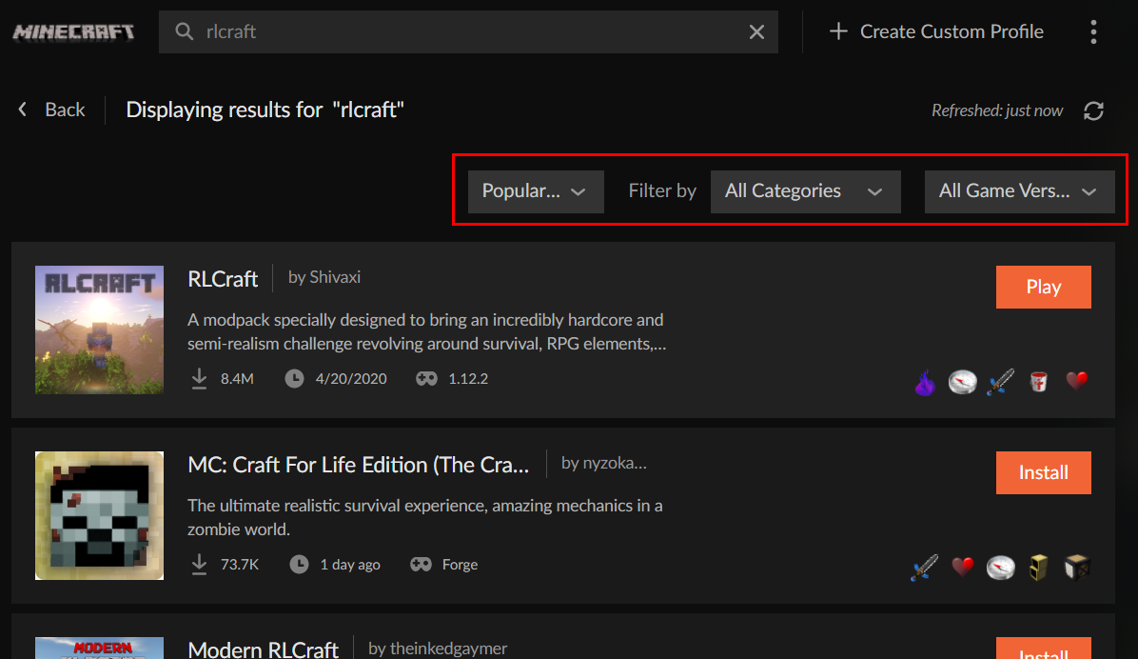Click RLCraft gamepad version icon
1138x659 pixels.
(x=426, y=378)
